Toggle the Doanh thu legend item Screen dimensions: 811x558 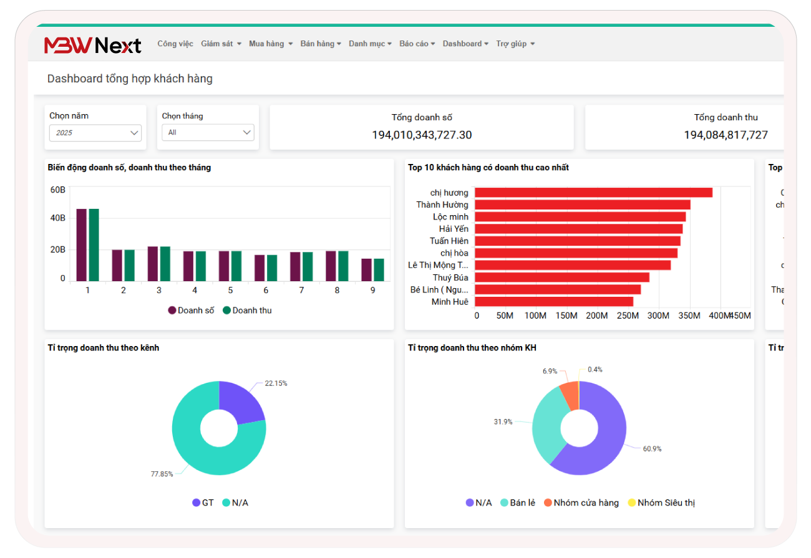tap(247, 310)
